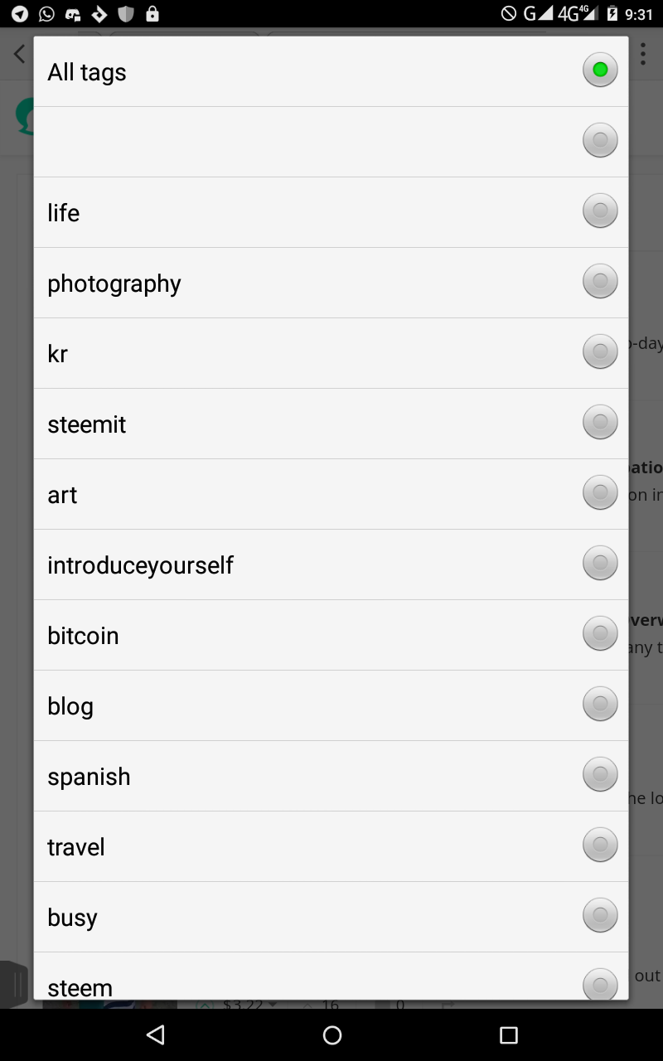Select the radio button for the blank tag
This screenshot has height=1061, width=663.
tap(600, 141)
